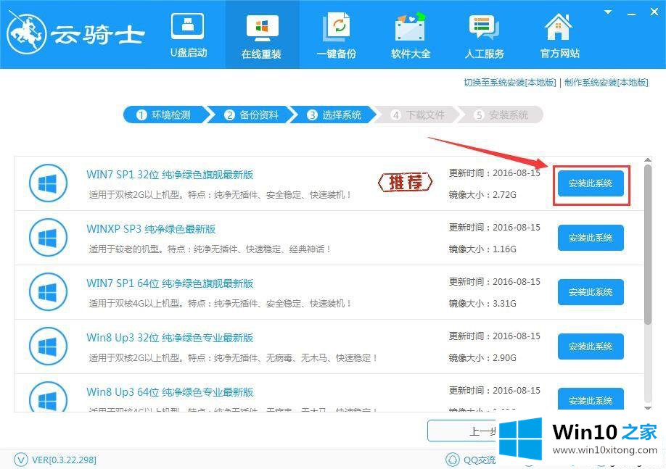Open 官方网站 home icon
Image resolution: width=666 pixels, height=469 pixels.
(559, 26)
